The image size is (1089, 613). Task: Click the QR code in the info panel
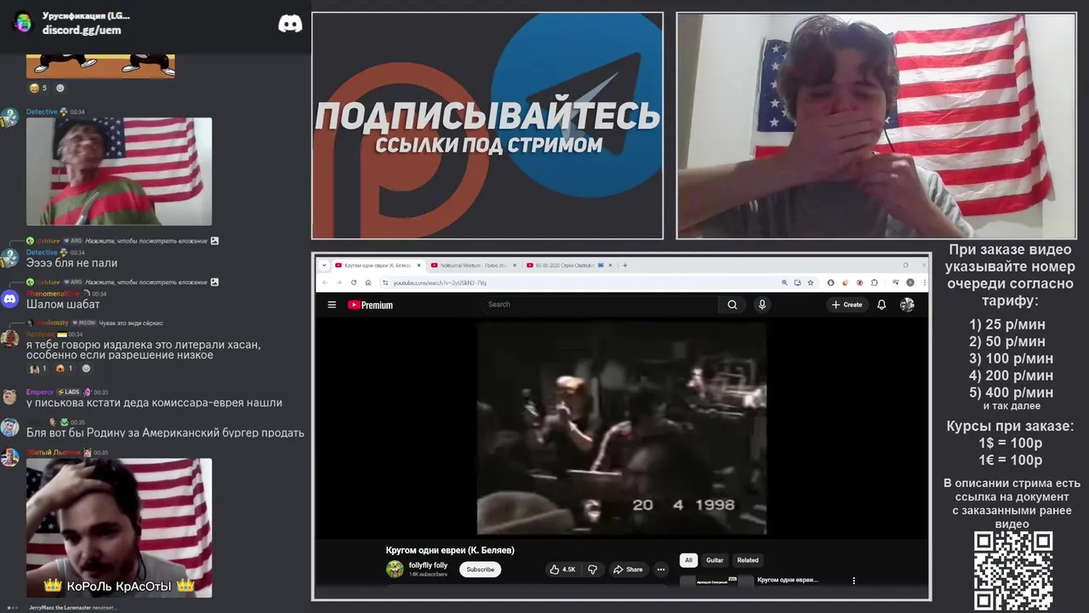(1013, 570)
